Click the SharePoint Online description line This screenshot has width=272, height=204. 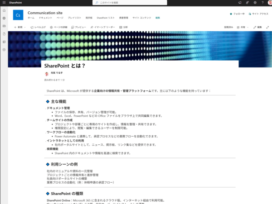coord(106,200)
